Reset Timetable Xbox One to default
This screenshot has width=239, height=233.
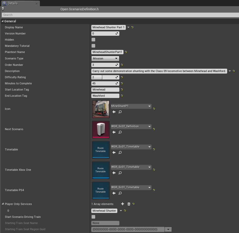(x=154, y=170)
